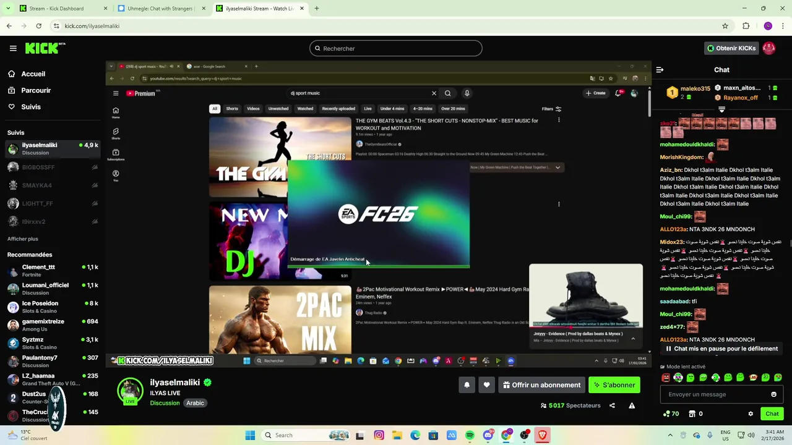Open Discord from the taskbar
The width and height of the screenshot is (792, 445).
(x=488, y=435)
